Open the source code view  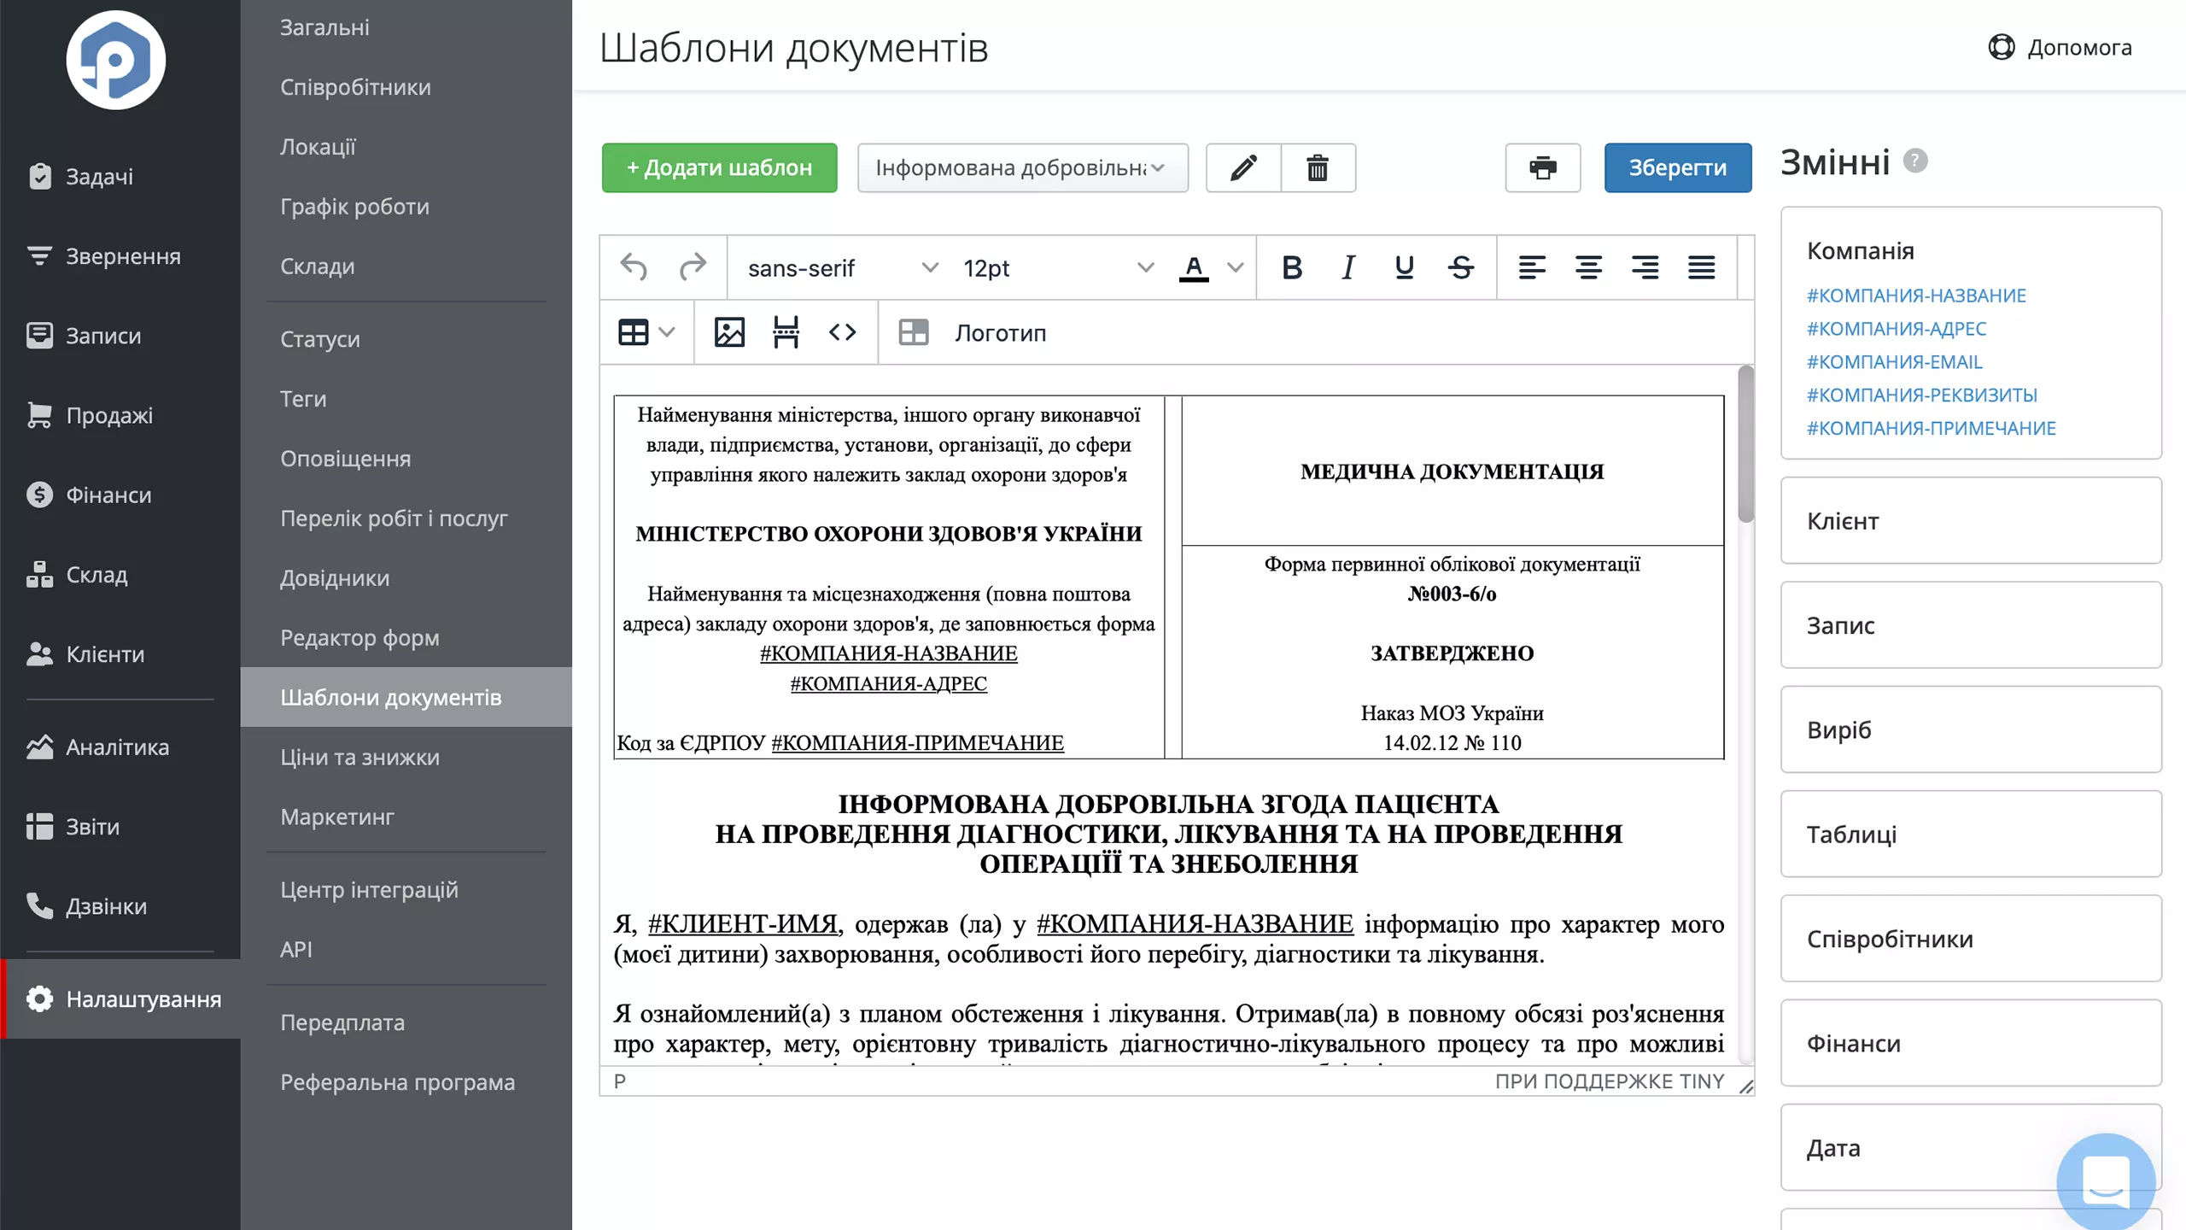point(842,332)
